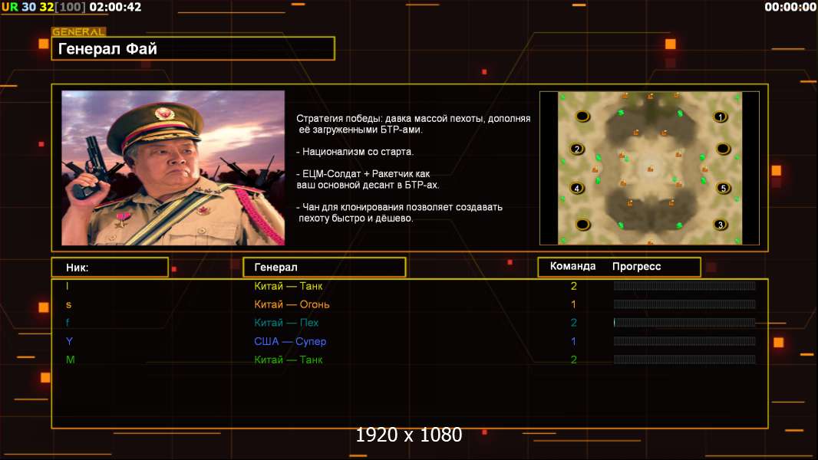
Task: Click the loading progress bar for player s
Action: [x=684, y=304]
